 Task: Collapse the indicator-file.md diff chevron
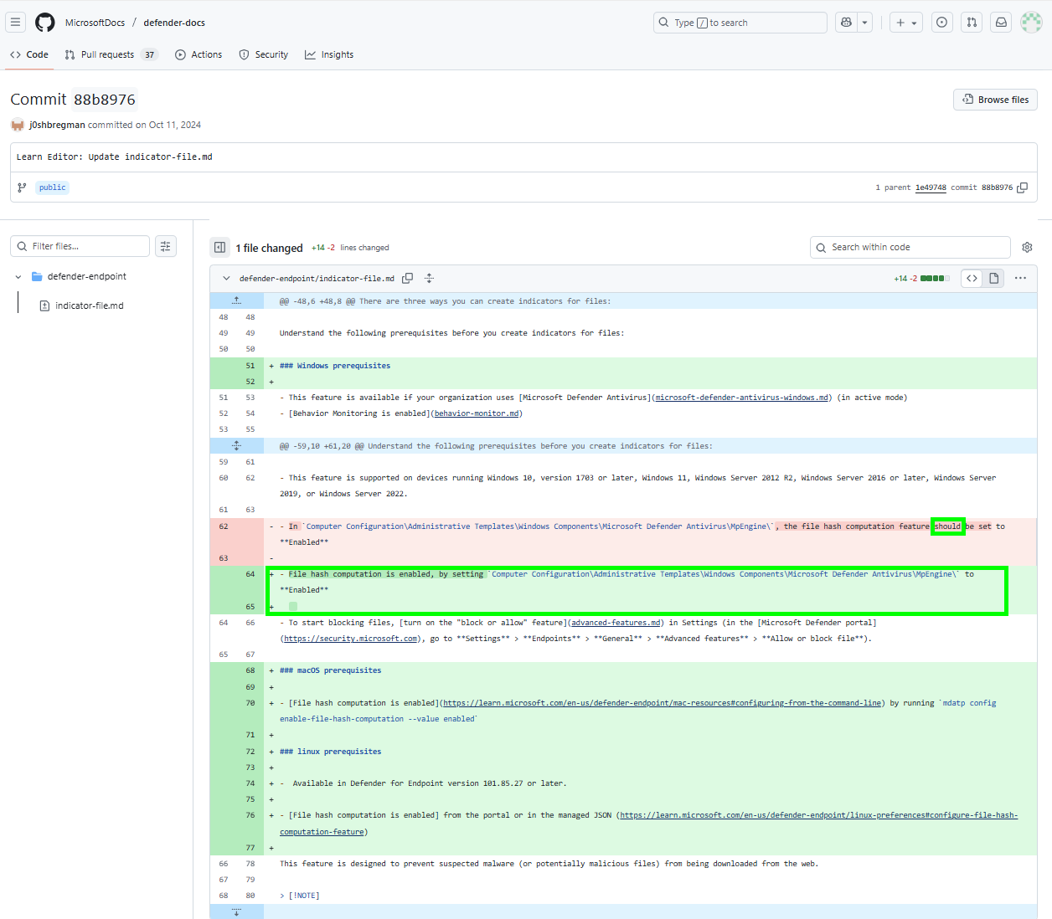point(226,278)
